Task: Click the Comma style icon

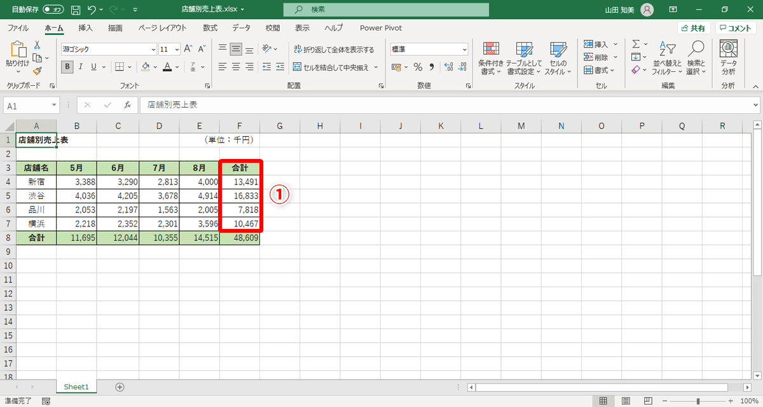Action: [432, 67]
